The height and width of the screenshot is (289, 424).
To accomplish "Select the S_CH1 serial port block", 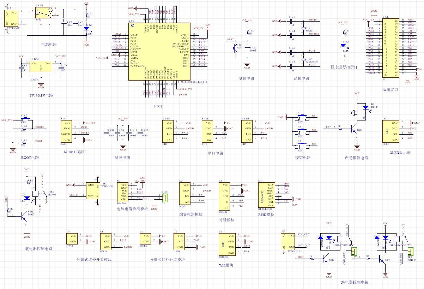I will point(168,131).
